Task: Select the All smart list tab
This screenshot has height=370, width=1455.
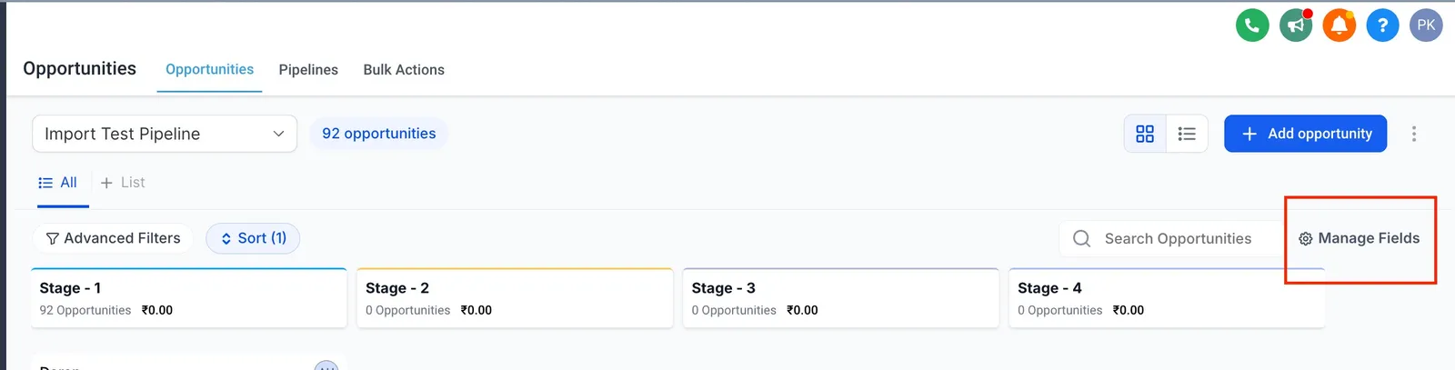Action: 57,183
